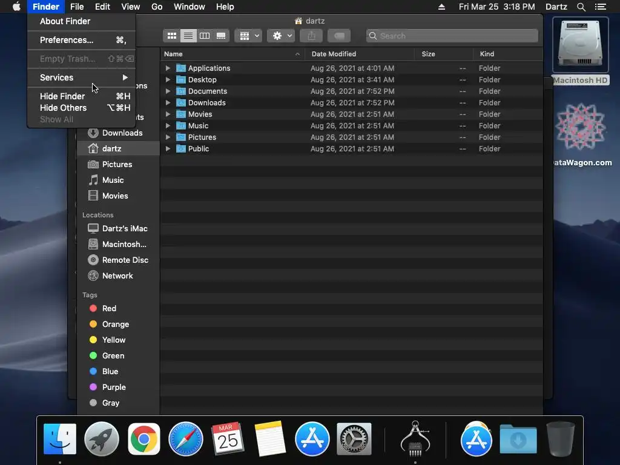Viewport: 620px width, 465px height.
Task: Expand the Desktop folder triangle
Action: tap(168, 79)
